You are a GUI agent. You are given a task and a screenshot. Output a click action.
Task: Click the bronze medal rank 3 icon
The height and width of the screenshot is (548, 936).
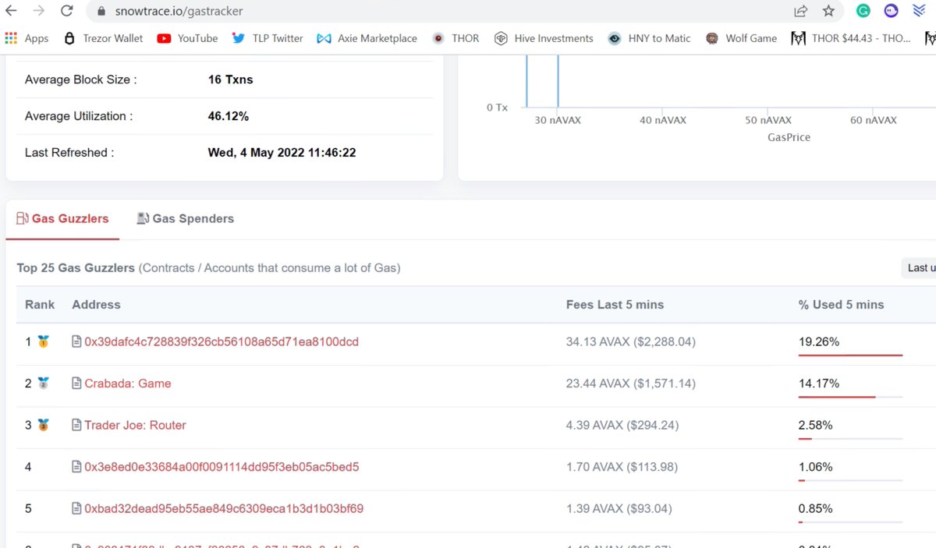[x=44, y=426]
